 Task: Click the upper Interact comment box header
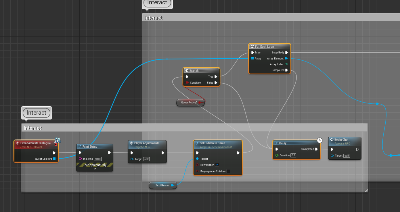click(x=271, y=18)
